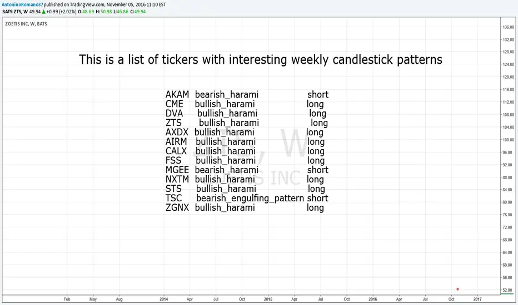
Task: Click the Feb label on time axis
Action: click(67, 299)
